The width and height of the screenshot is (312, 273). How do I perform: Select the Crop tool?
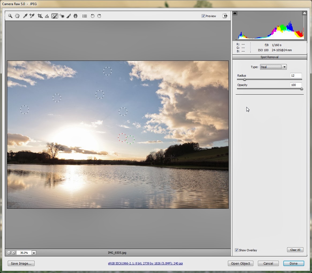40,16
